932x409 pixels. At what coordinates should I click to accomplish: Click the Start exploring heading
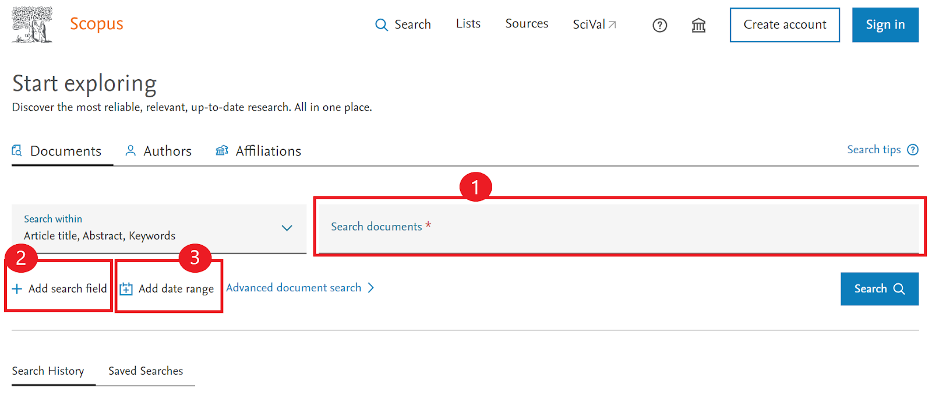coord(84,84)
